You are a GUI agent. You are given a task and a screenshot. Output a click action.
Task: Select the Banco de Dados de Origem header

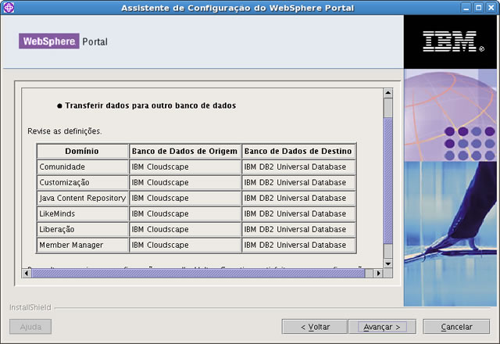(184, 151)
